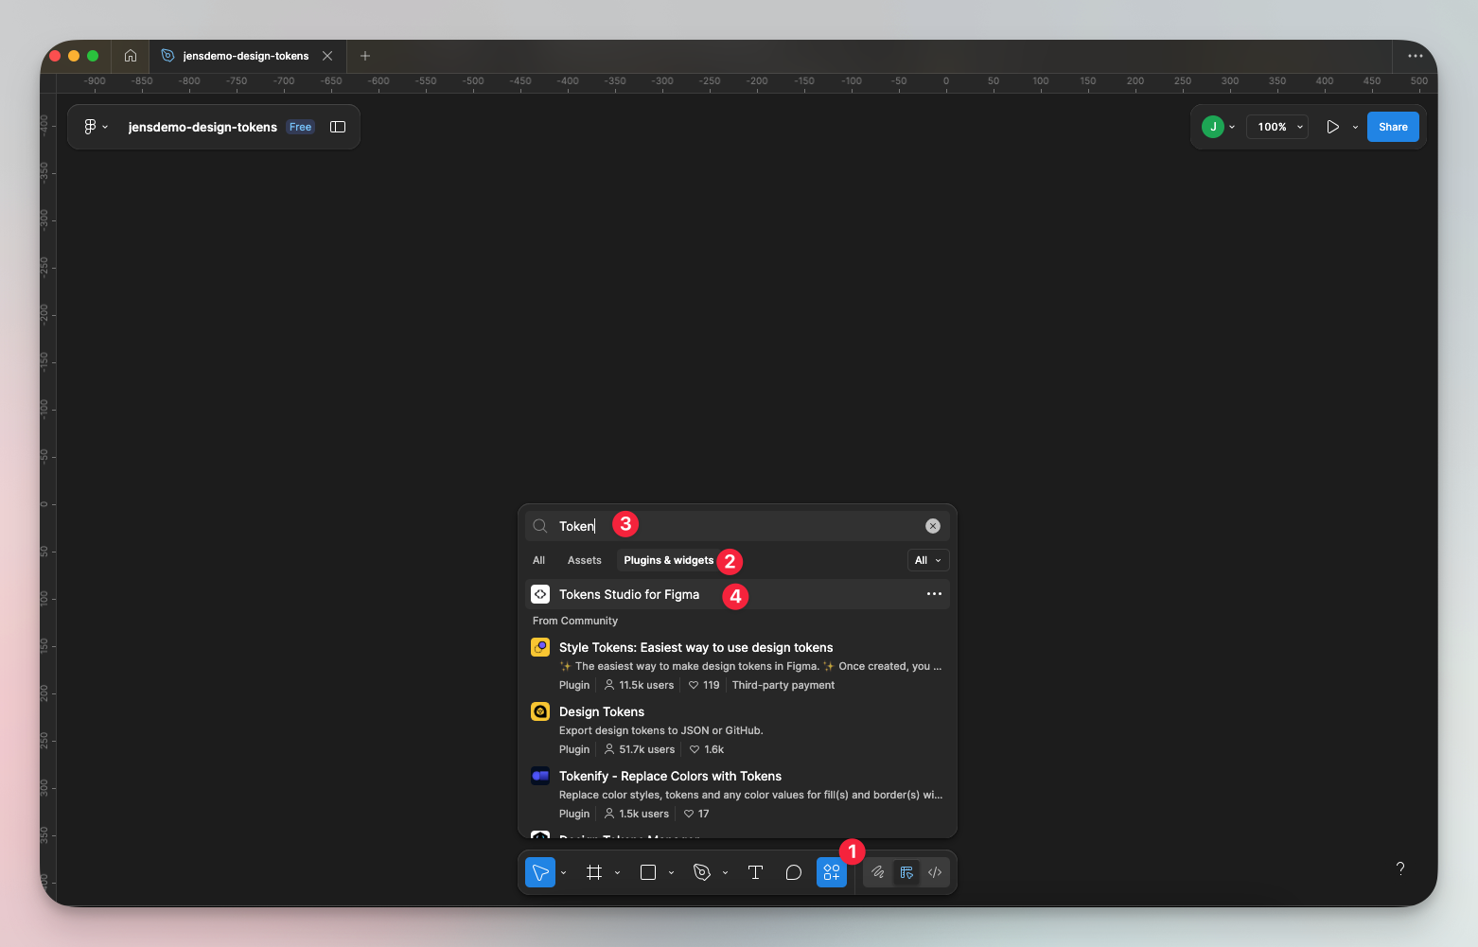The width and height of the screenshot is (1478, 947).
Task: Click the Tokens Studio plugin icon
Action: (540, 594)
